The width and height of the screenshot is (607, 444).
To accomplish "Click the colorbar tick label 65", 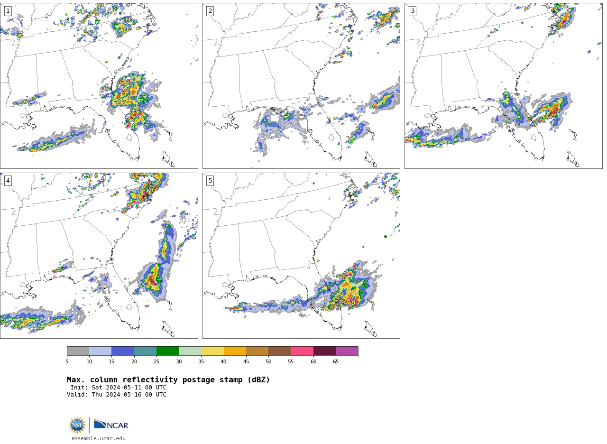I will 336,362.
